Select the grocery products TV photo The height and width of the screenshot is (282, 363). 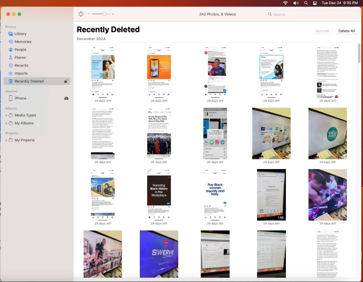point(271,134)
